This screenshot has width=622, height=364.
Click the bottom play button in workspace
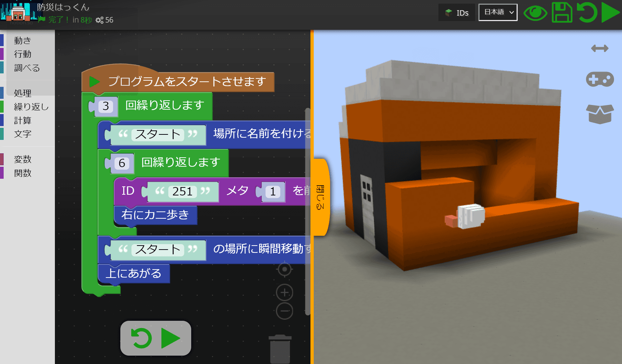[170, 338]
